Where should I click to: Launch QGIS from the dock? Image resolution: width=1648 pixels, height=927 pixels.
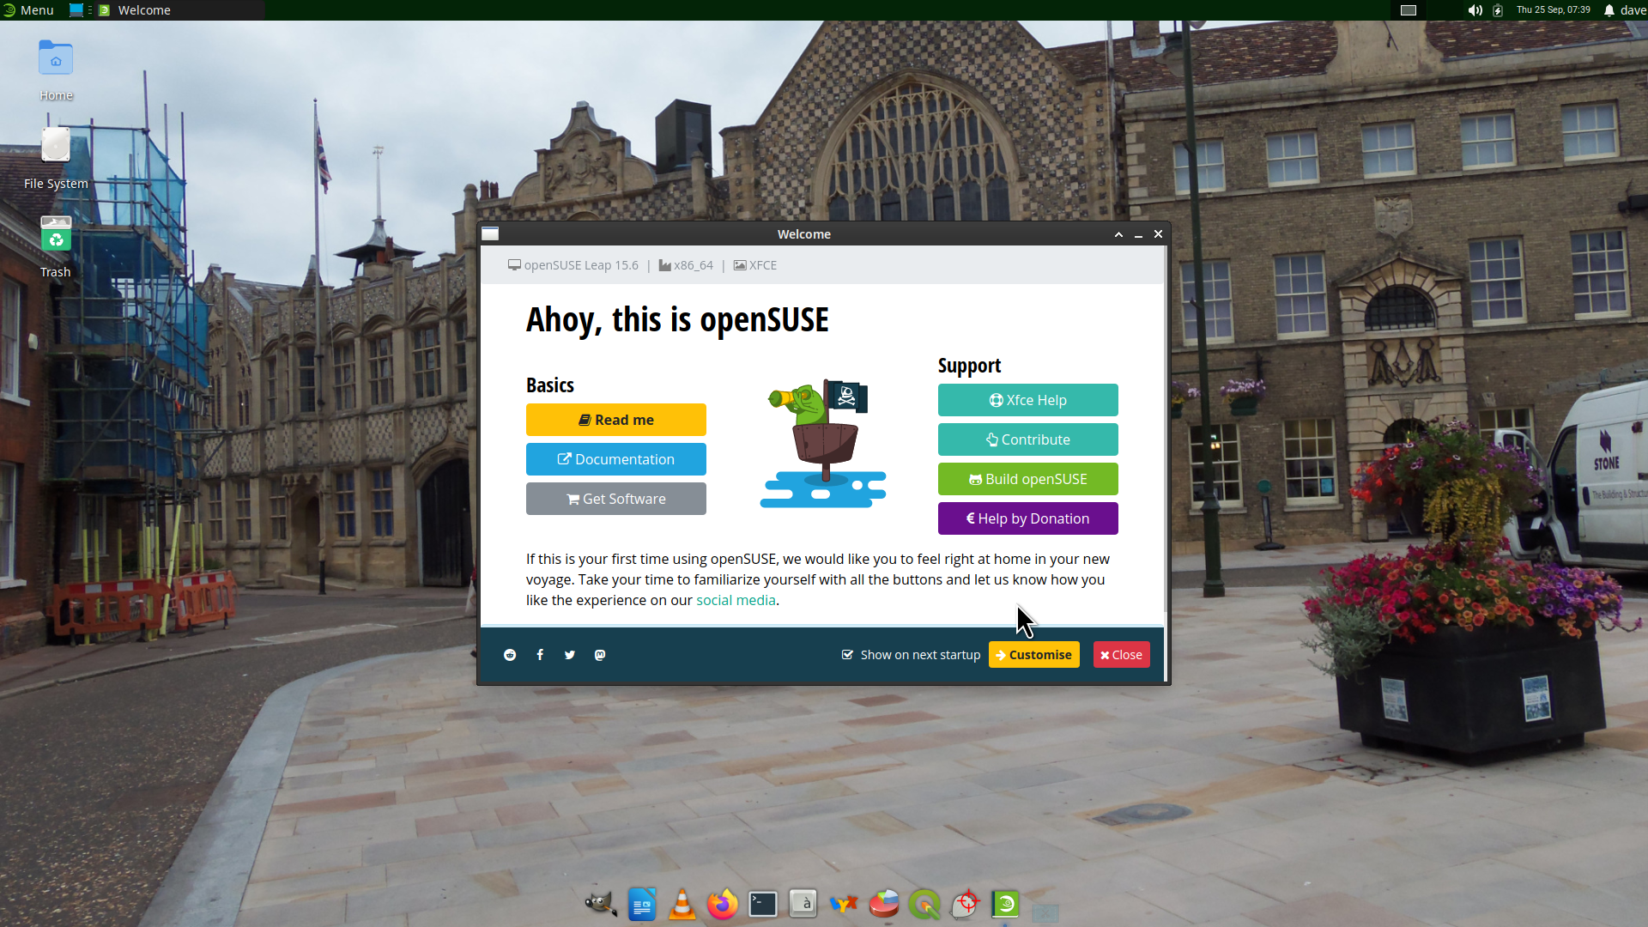[x=924, y=904]
